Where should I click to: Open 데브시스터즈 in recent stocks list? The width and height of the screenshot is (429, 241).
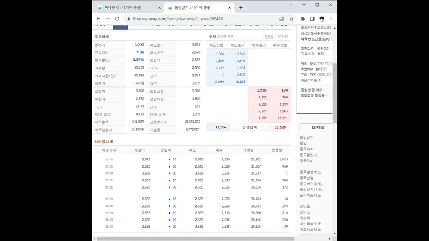310,230
